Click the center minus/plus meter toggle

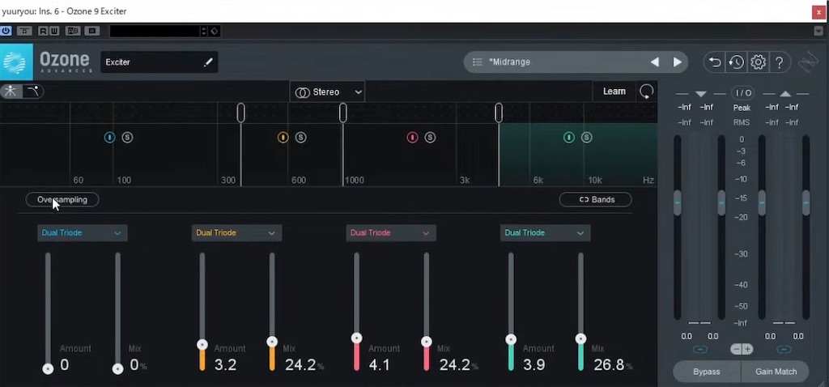point(742,350)
